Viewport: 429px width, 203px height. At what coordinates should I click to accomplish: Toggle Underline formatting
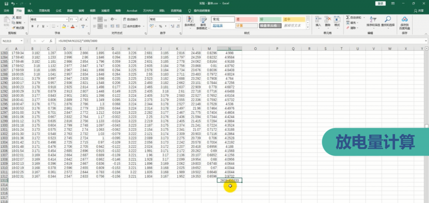(x=43, y=26)
